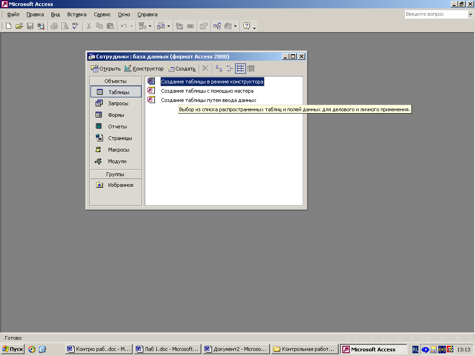Click the Print icon

pos(54,26)
